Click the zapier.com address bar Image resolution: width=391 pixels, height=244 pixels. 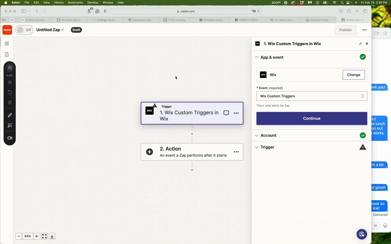[186, 11]
